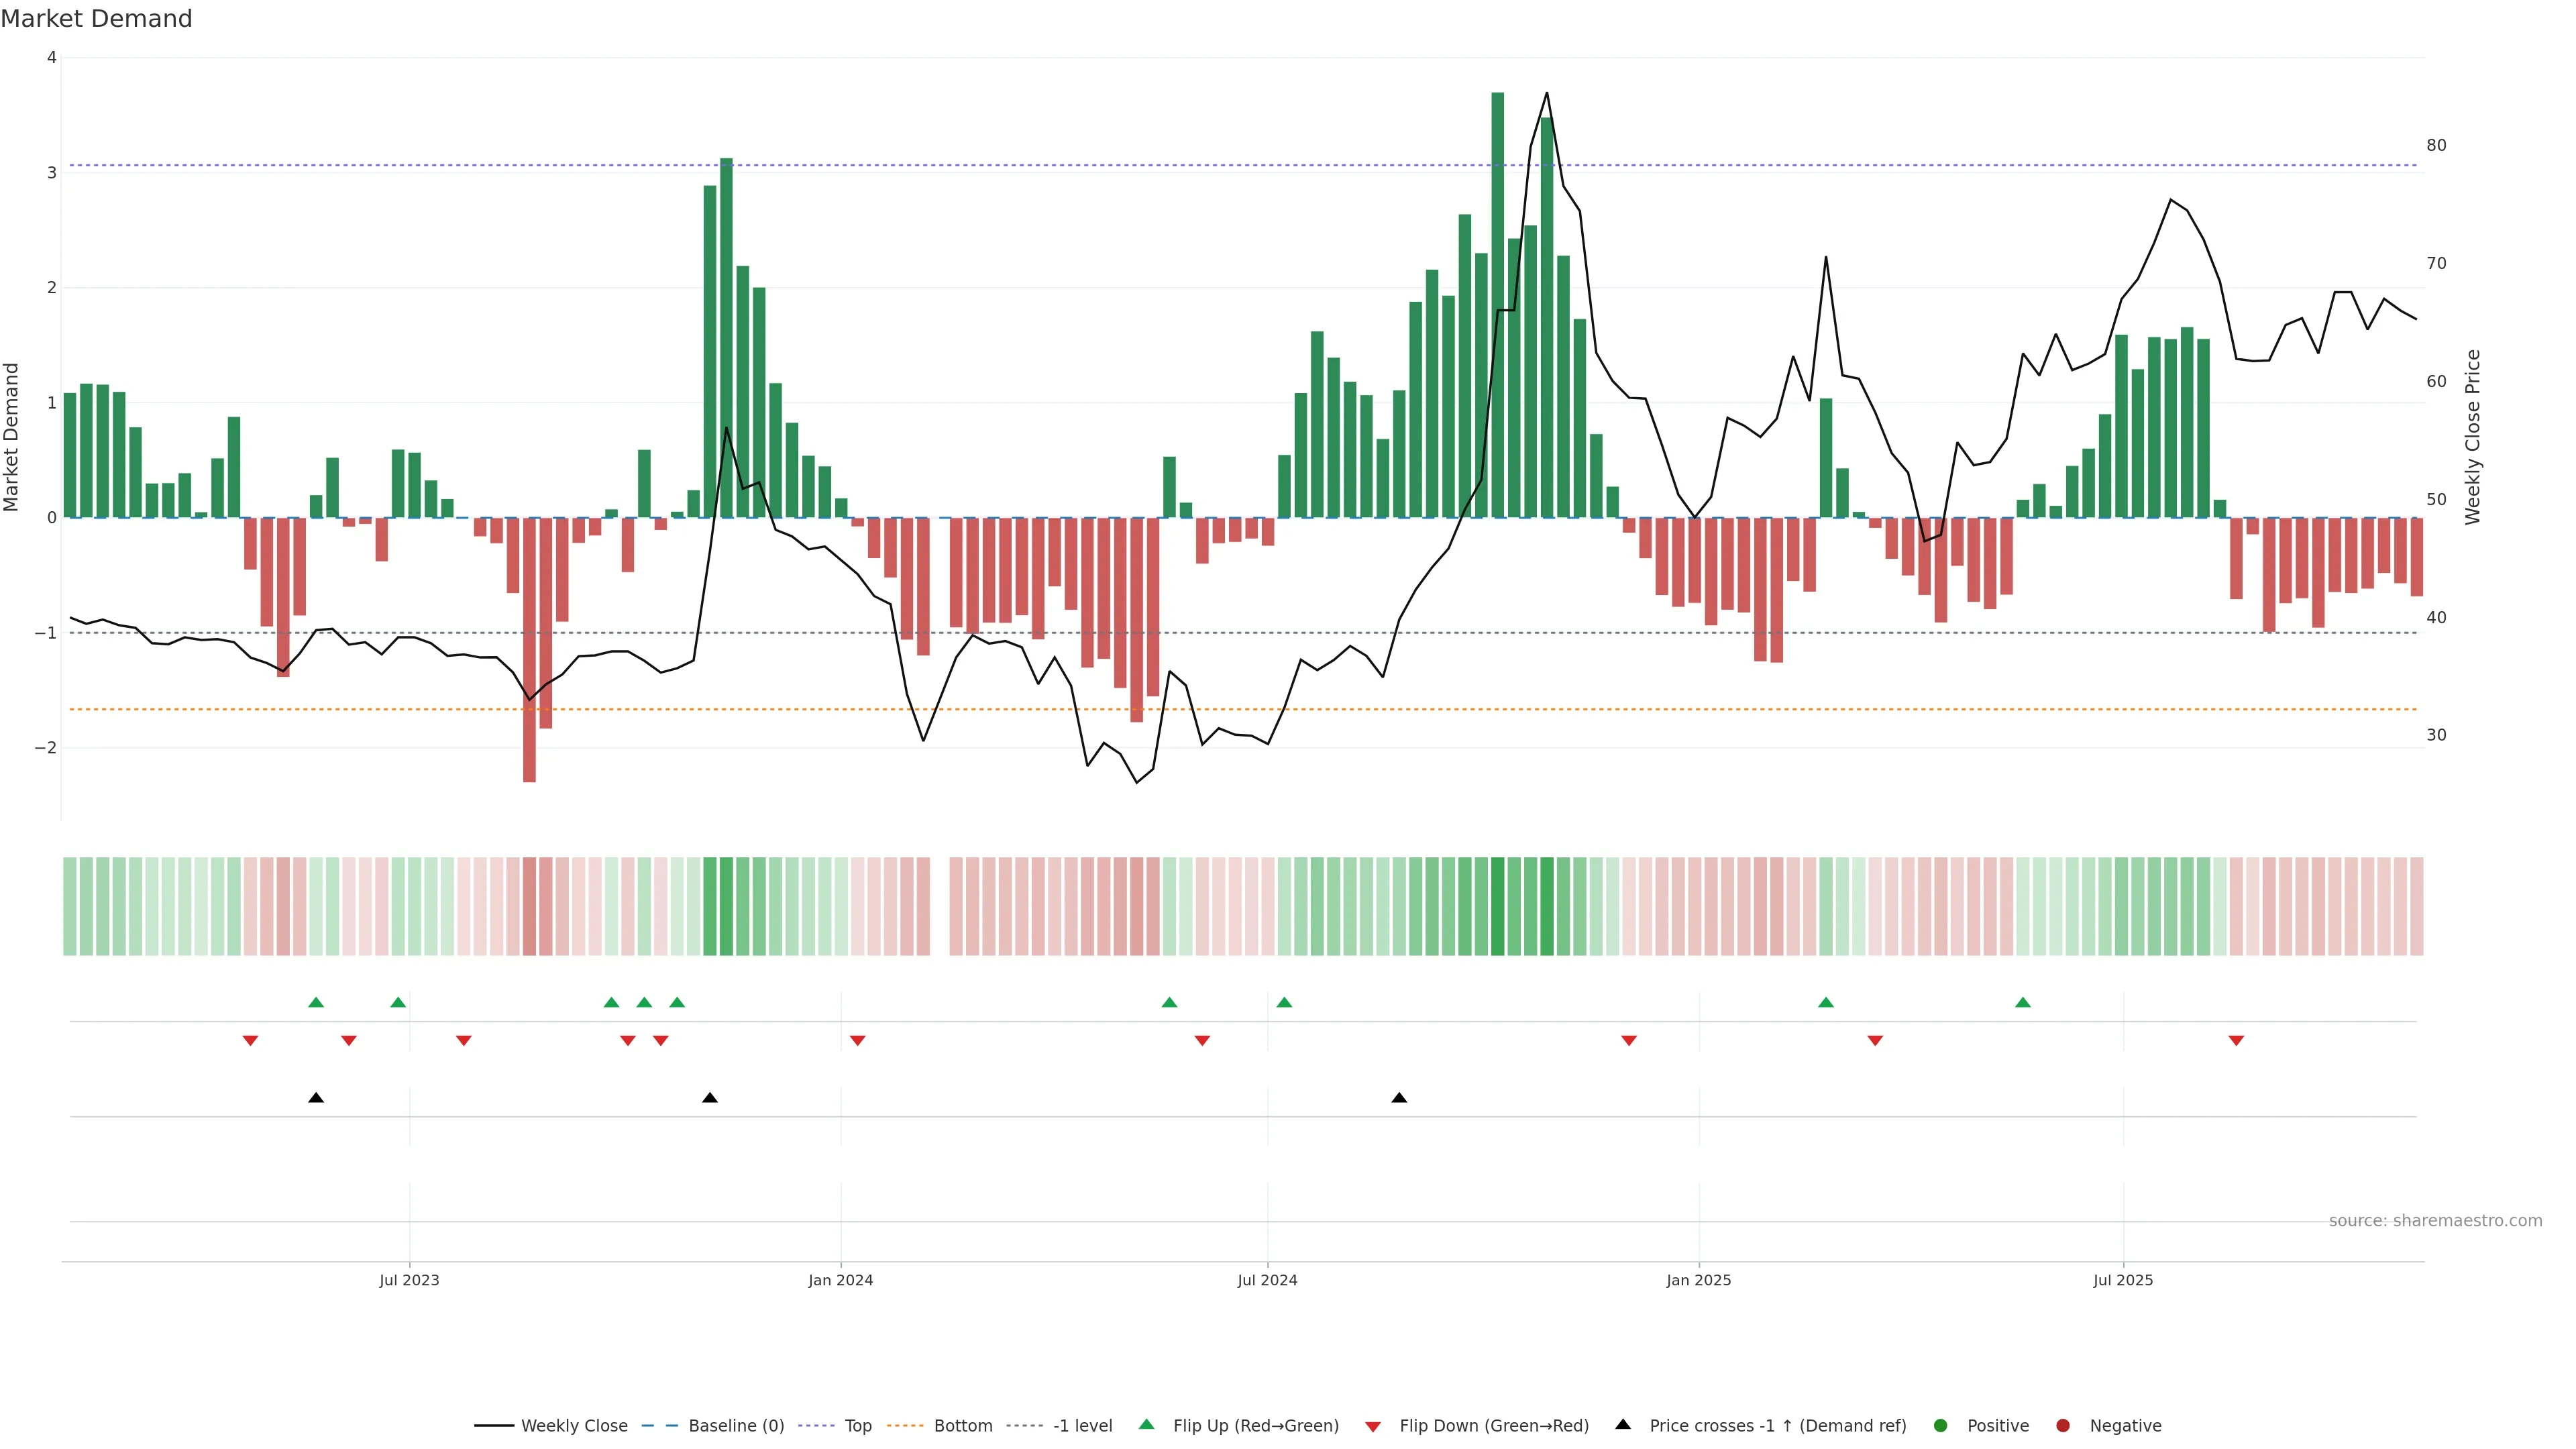Click the leftmost red Flip Down triangle marker
This screenshot has height=1449, width=2576.
250,1041
